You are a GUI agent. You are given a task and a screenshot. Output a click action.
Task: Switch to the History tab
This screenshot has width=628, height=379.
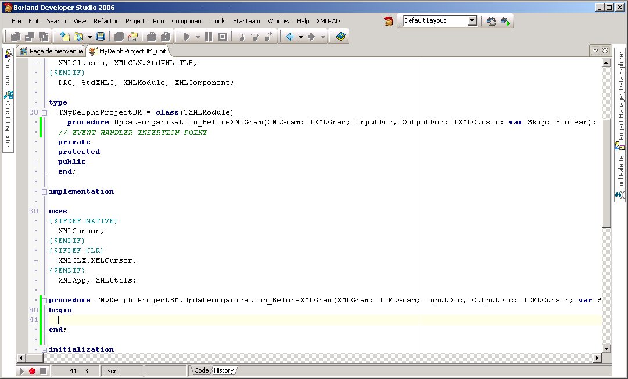[x=224, y=370]
